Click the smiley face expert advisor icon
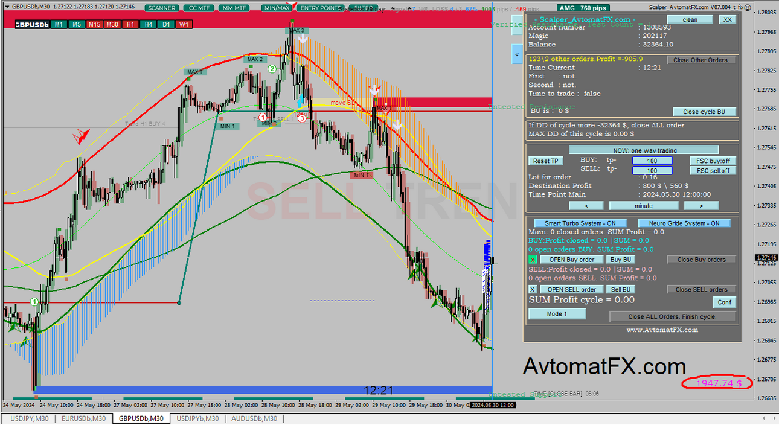This screenshot has height=425, width=779. (749, 7)
